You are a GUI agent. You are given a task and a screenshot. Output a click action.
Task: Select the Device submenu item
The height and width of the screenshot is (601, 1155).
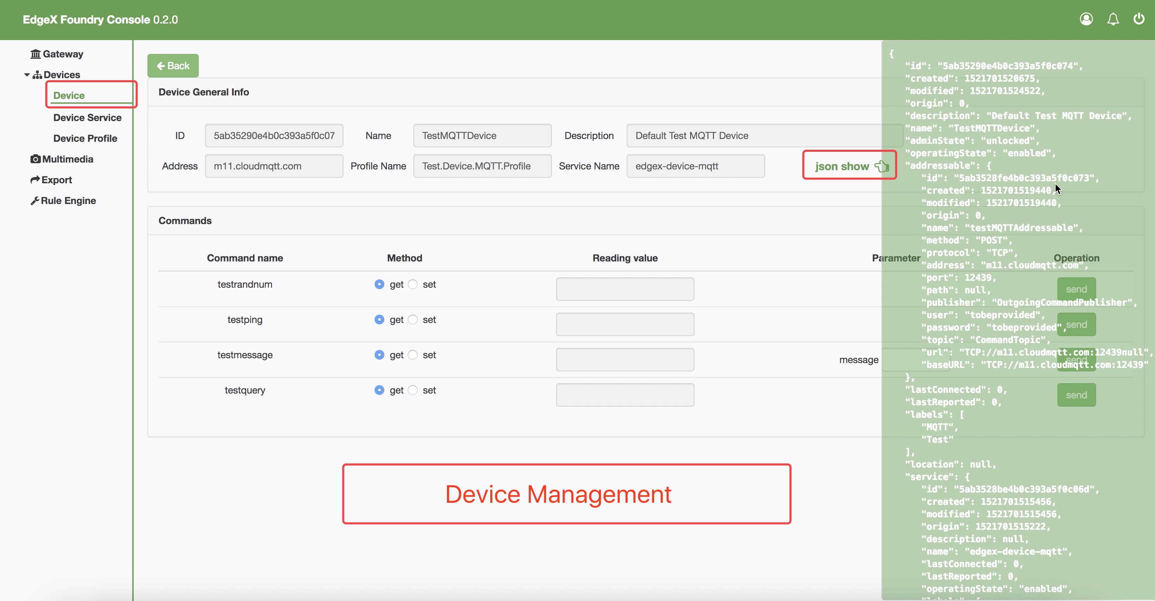(69, 95)
